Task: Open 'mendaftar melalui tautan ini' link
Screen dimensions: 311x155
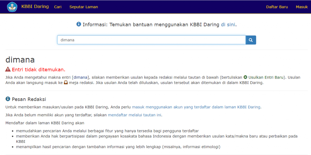Action: click(135, 115)
